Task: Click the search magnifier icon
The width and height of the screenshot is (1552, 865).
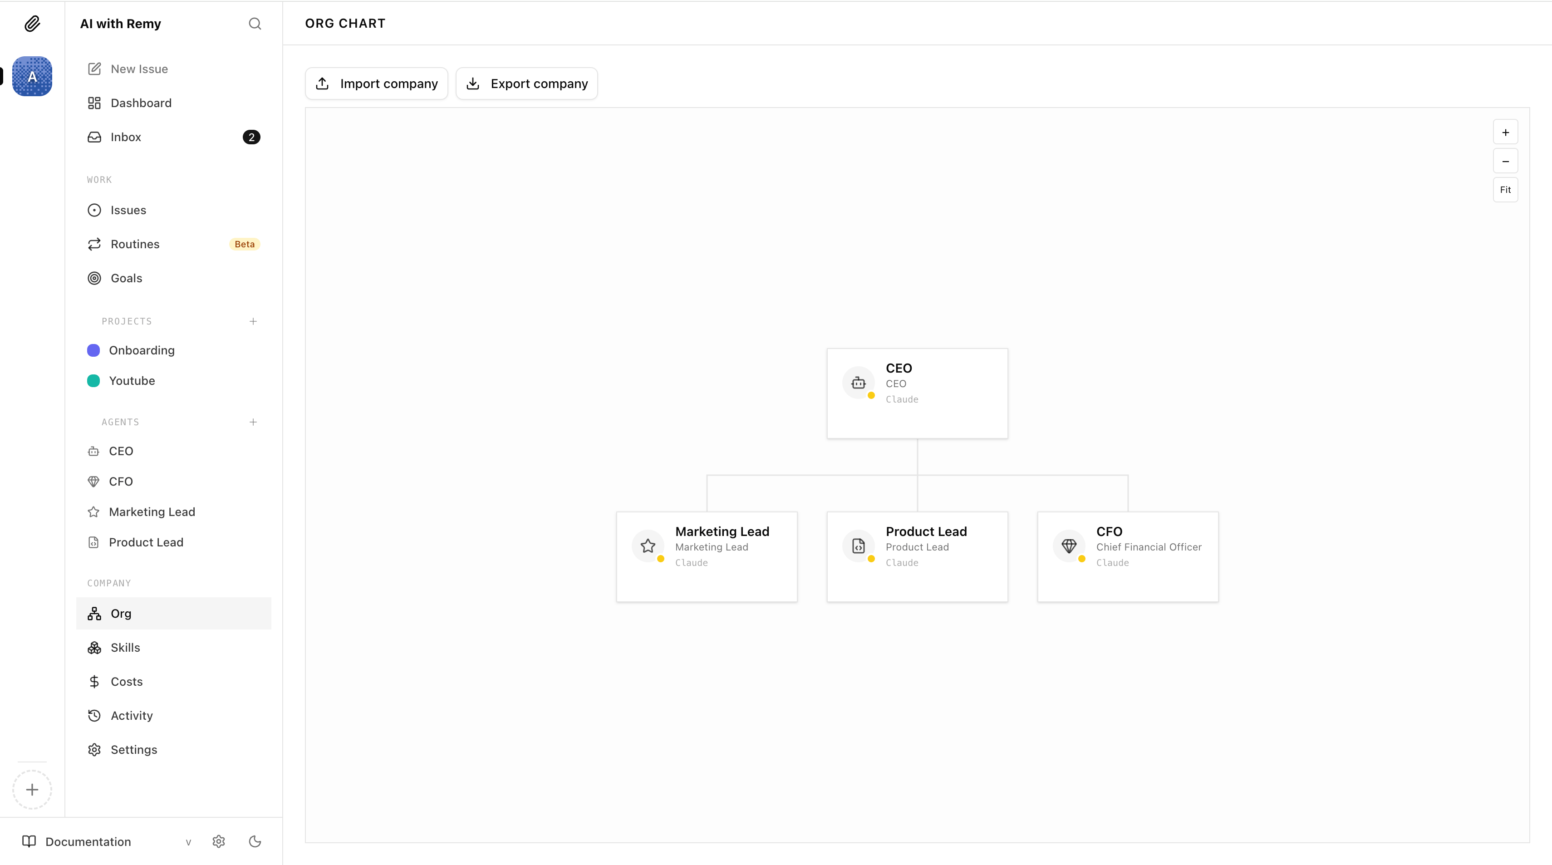Action: click(255, 24)
